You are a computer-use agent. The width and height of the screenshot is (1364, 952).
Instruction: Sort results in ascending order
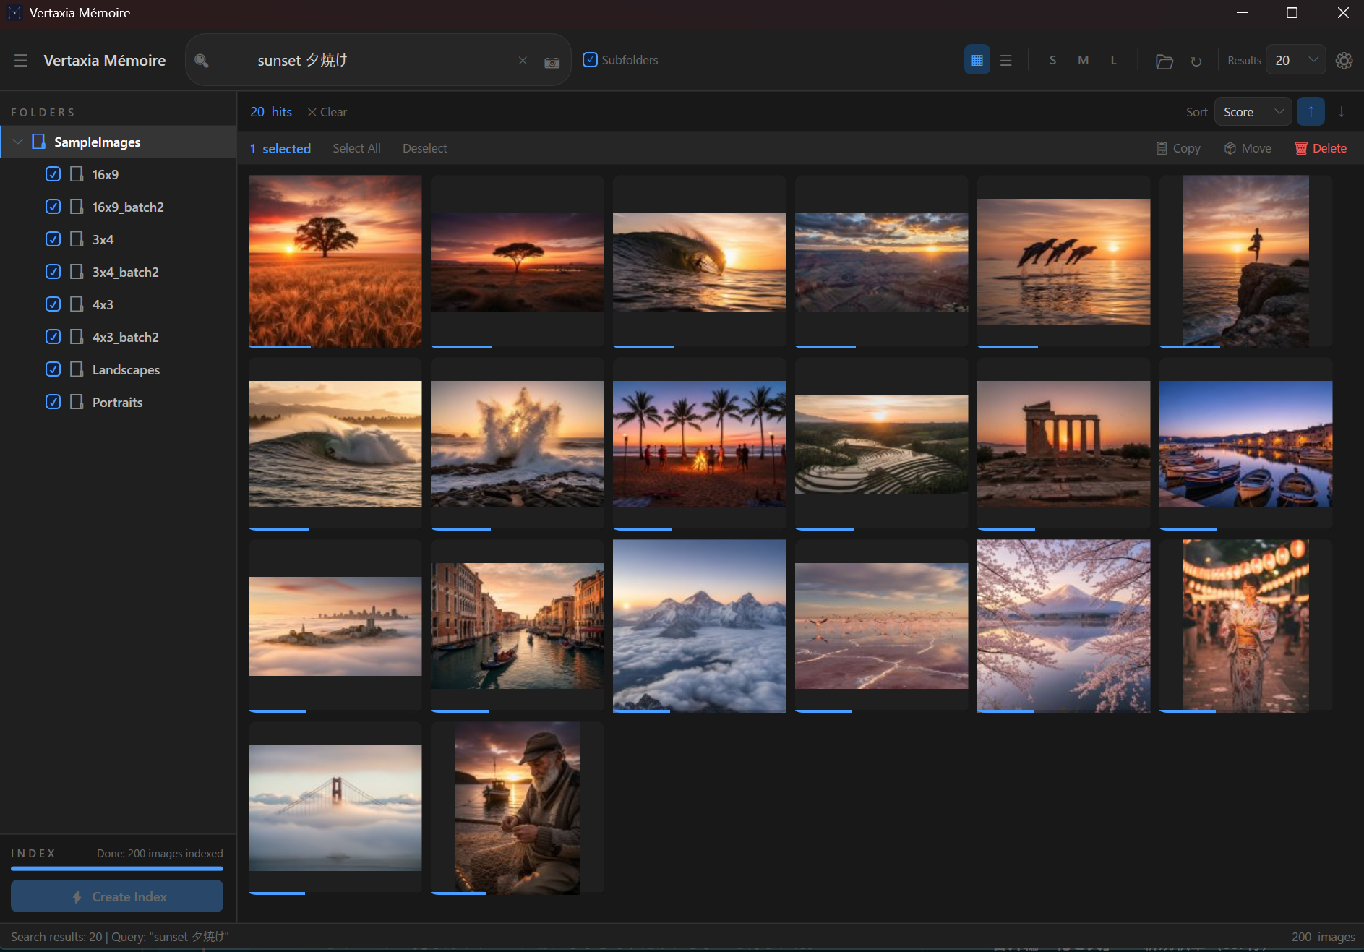coord(1310,112)
